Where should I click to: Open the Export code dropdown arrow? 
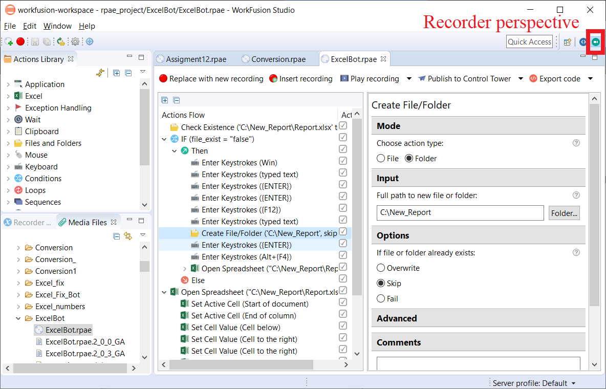[x=590, y=79]
